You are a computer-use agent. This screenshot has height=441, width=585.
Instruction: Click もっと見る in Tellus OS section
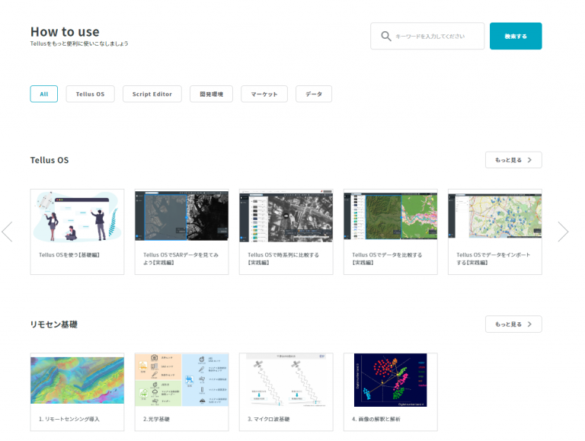click(x=513, y=160)
